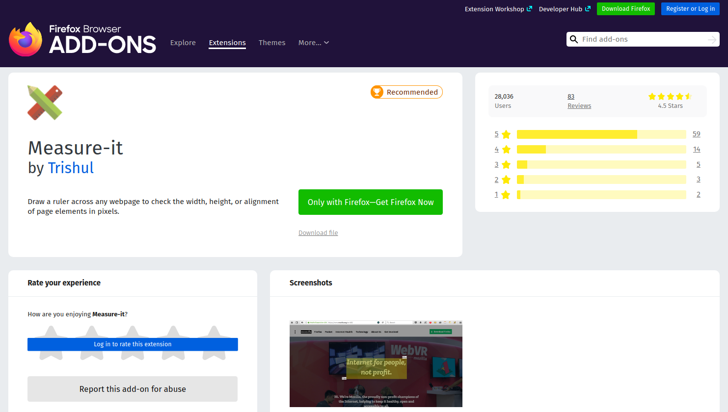The width and height of the screenshot is (728, 412).
Task: Click the Measure-it ruler and pencil icon
Action: (45, 103)
